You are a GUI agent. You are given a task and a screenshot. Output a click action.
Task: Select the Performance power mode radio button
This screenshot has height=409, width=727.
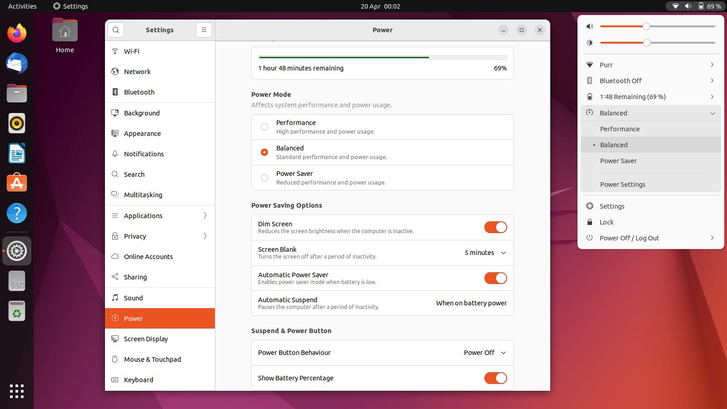click(264, 127)
